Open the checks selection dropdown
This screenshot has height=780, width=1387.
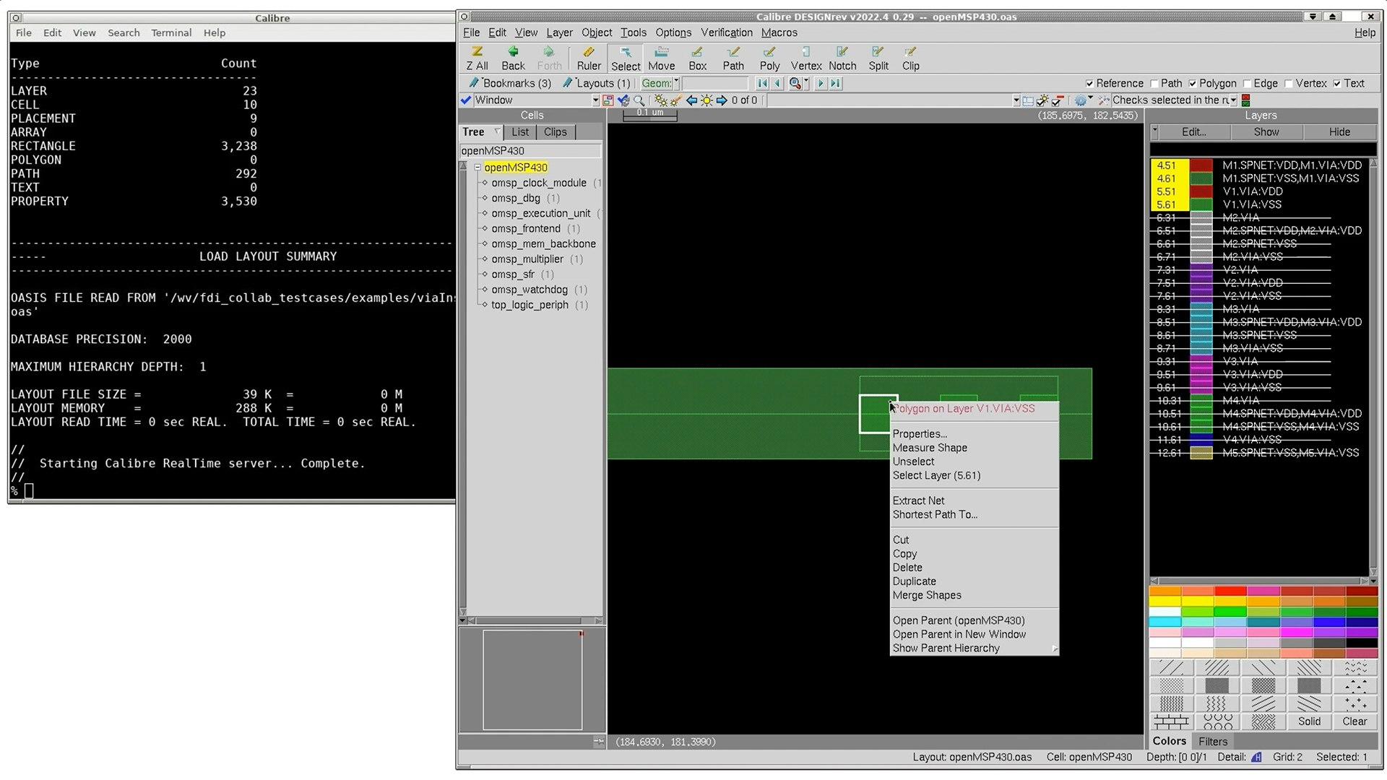click(1235, 100)
